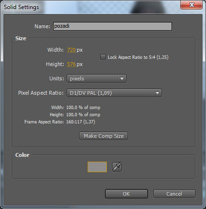206x209 pixels.
Task: Click the Name field containing pozadi
Action: pos(113,26)
